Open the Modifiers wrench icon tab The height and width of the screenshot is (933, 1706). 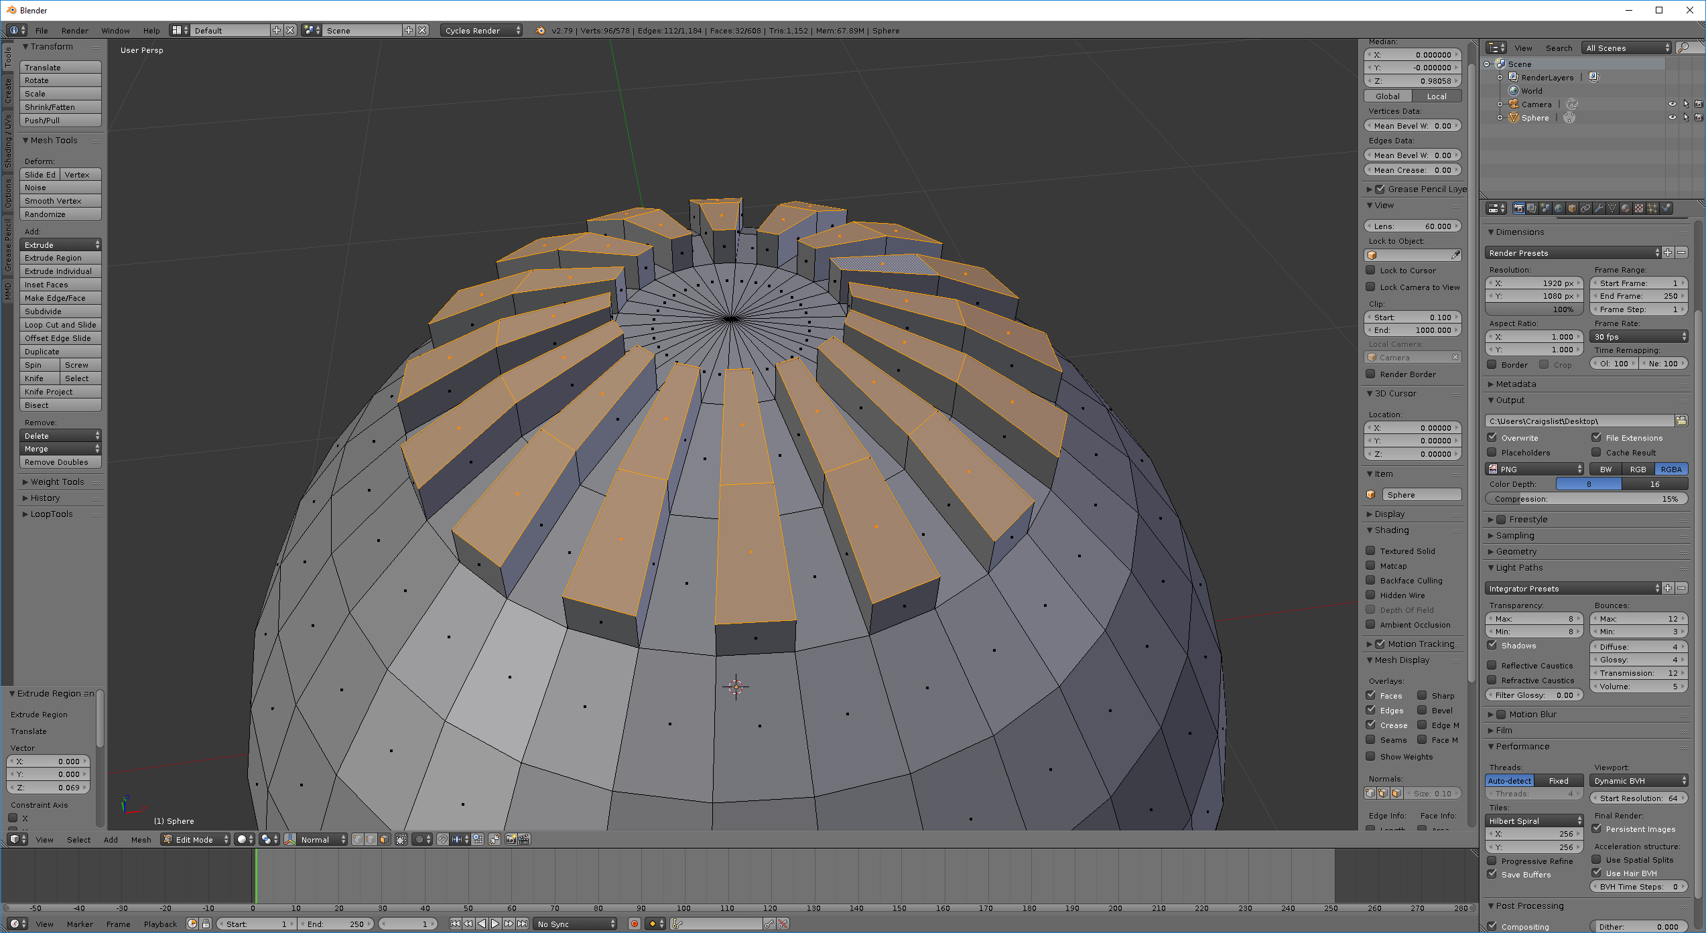[x=1599, y=208]
